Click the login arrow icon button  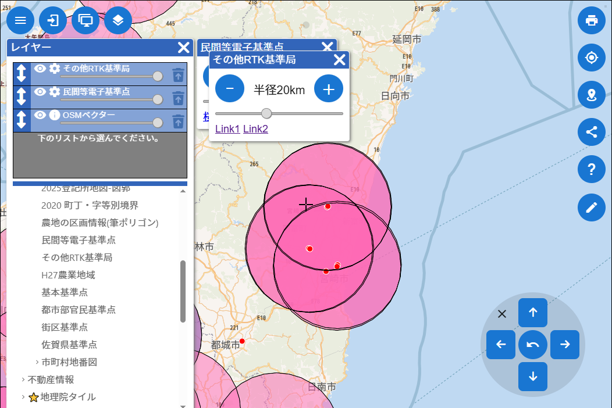53,20
